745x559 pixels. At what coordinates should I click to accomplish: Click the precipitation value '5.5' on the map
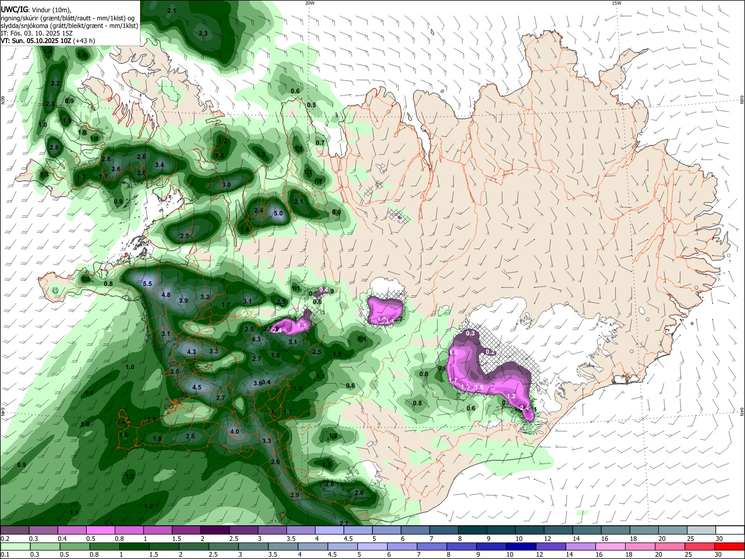point(147,284)
